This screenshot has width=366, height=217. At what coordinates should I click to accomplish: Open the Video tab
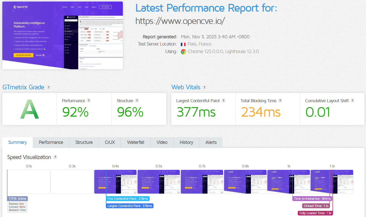162,142
